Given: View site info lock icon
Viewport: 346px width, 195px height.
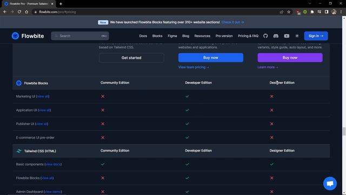Looking at the screenshot, I should pyautogui.click(x=35, y=12).
